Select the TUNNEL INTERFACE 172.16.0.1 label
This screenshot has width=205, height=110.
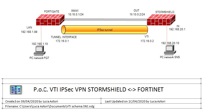[64, 39]
